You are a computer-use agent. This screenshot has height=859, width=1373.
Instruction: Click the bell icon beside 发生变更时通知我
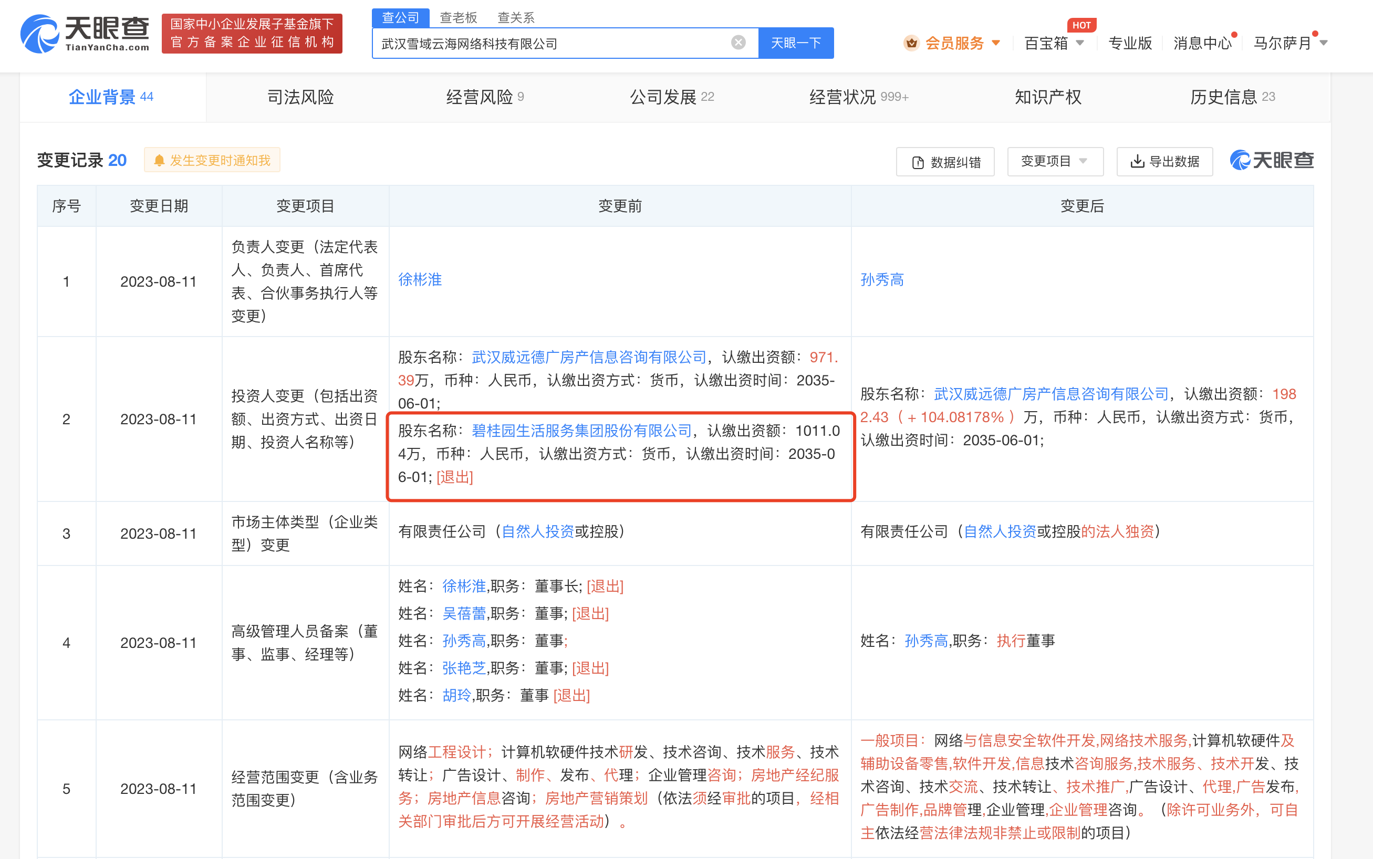[x=160, y=160]
